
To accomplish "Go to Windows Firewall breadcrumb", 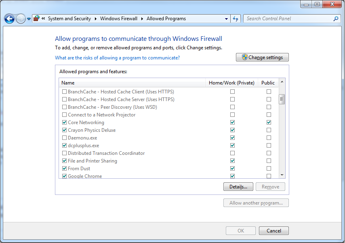I will coord(119,19).
